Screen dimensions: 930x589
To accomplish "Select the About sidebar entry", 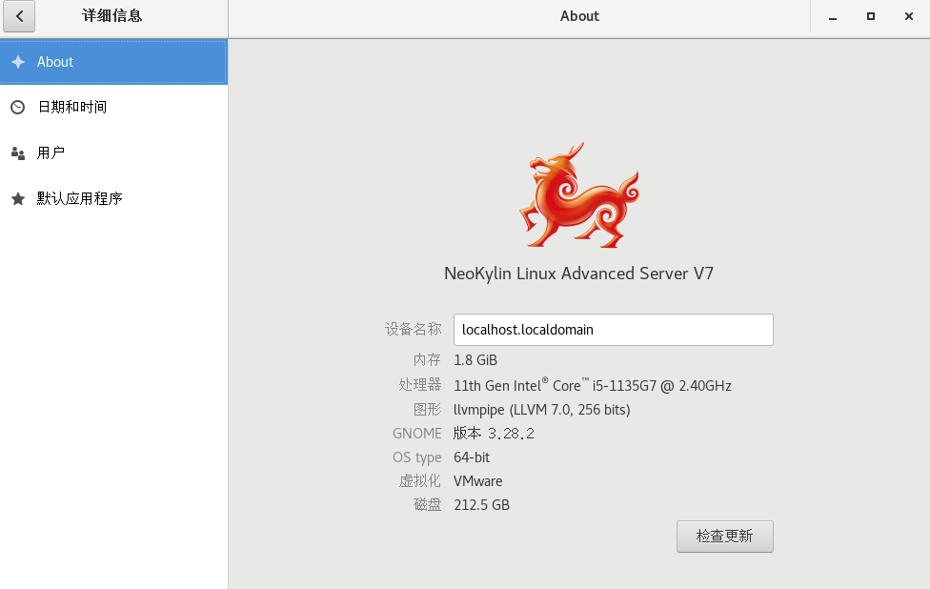I will click(x=113, y=62).
